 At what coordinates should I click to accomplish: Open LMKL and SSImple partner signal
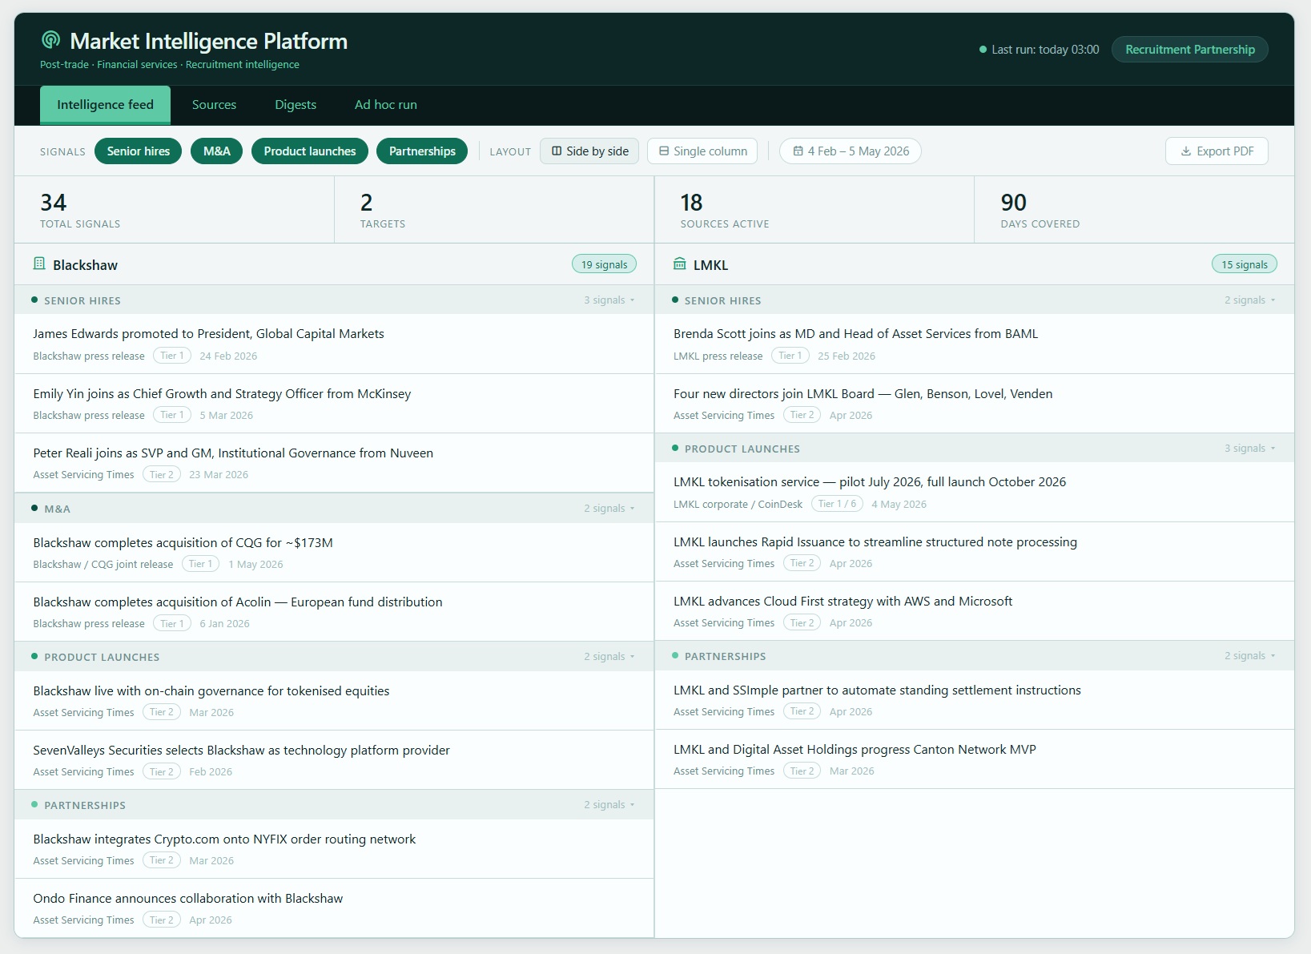point(975,700)
